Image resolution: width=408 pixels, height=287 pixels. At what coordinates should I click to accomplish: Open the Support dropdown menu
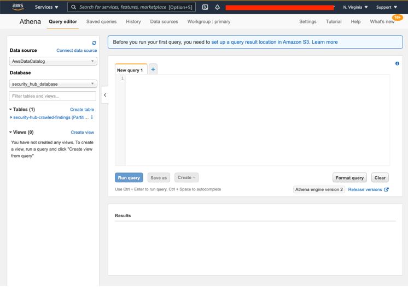[387, 7]
